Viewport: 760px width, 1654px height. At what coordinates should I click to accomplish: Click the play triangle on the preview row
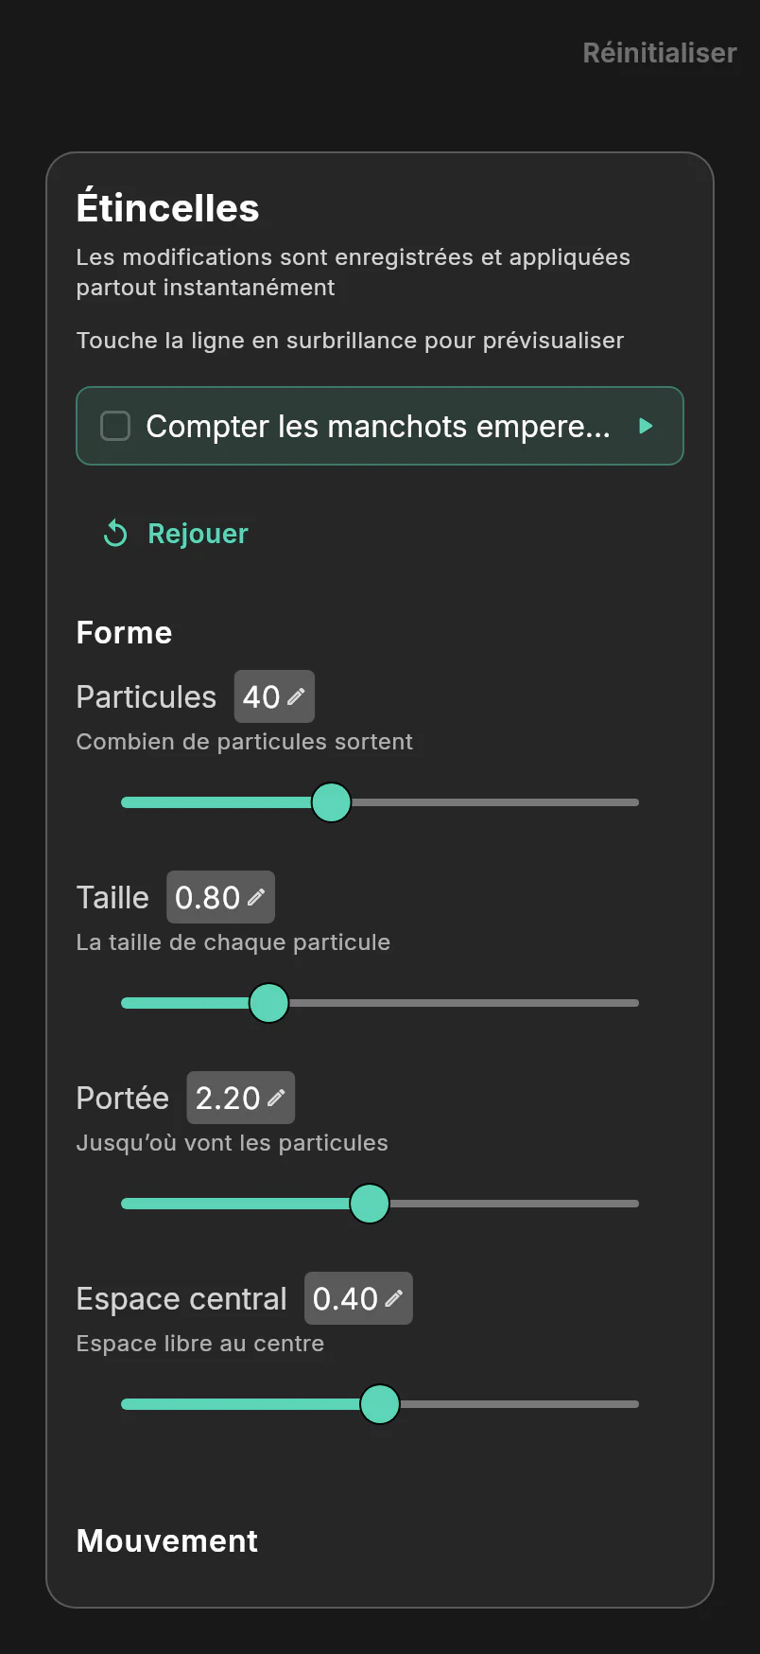tap(646, 426)
